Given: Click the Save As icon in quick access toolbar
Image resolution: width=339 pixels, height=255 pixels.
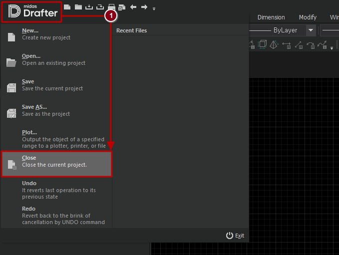Looking at the screenshot, I should tap(100, 7).
